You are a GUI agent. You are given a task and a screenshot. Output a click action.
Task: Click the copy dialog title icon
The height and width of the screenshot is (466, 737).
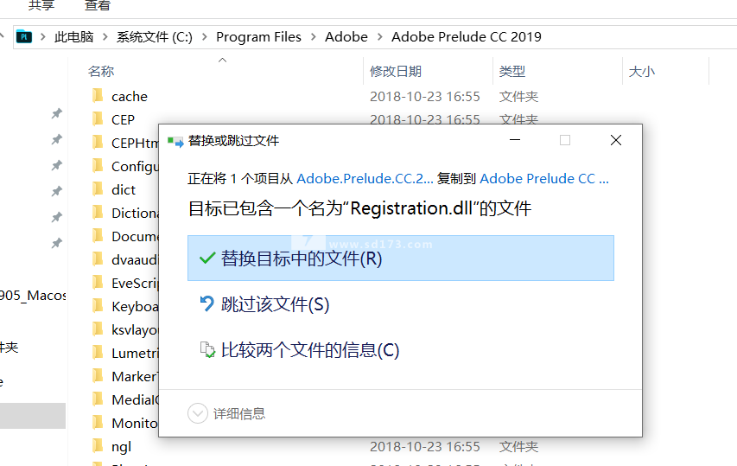pyautogui.click(x=175, y=141)
